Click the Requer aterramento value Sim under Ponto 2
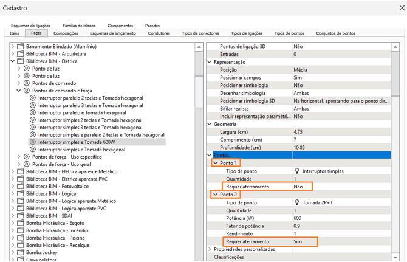 298,241
